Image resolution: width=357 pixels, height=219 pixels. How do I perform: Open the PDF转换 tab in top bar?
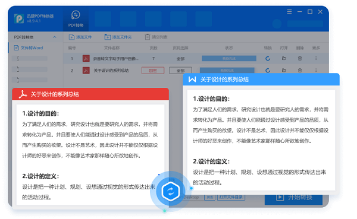[x=76, y=19]
